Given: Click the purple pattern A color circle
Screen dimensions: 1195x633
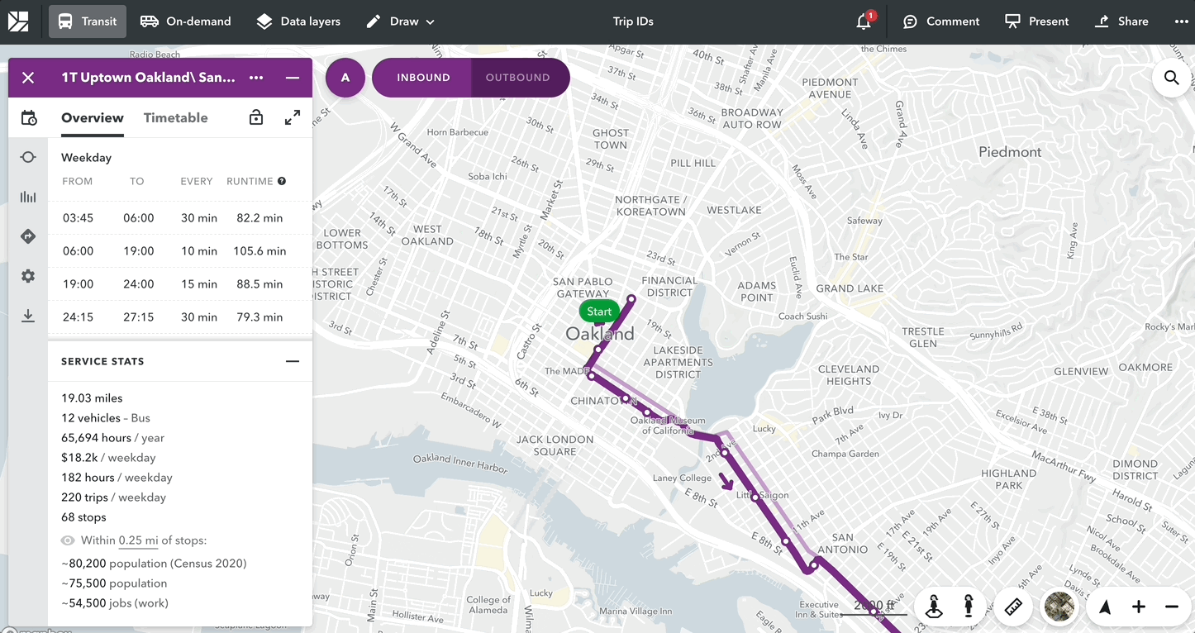Looking at the screenshot, I should 345,78.
